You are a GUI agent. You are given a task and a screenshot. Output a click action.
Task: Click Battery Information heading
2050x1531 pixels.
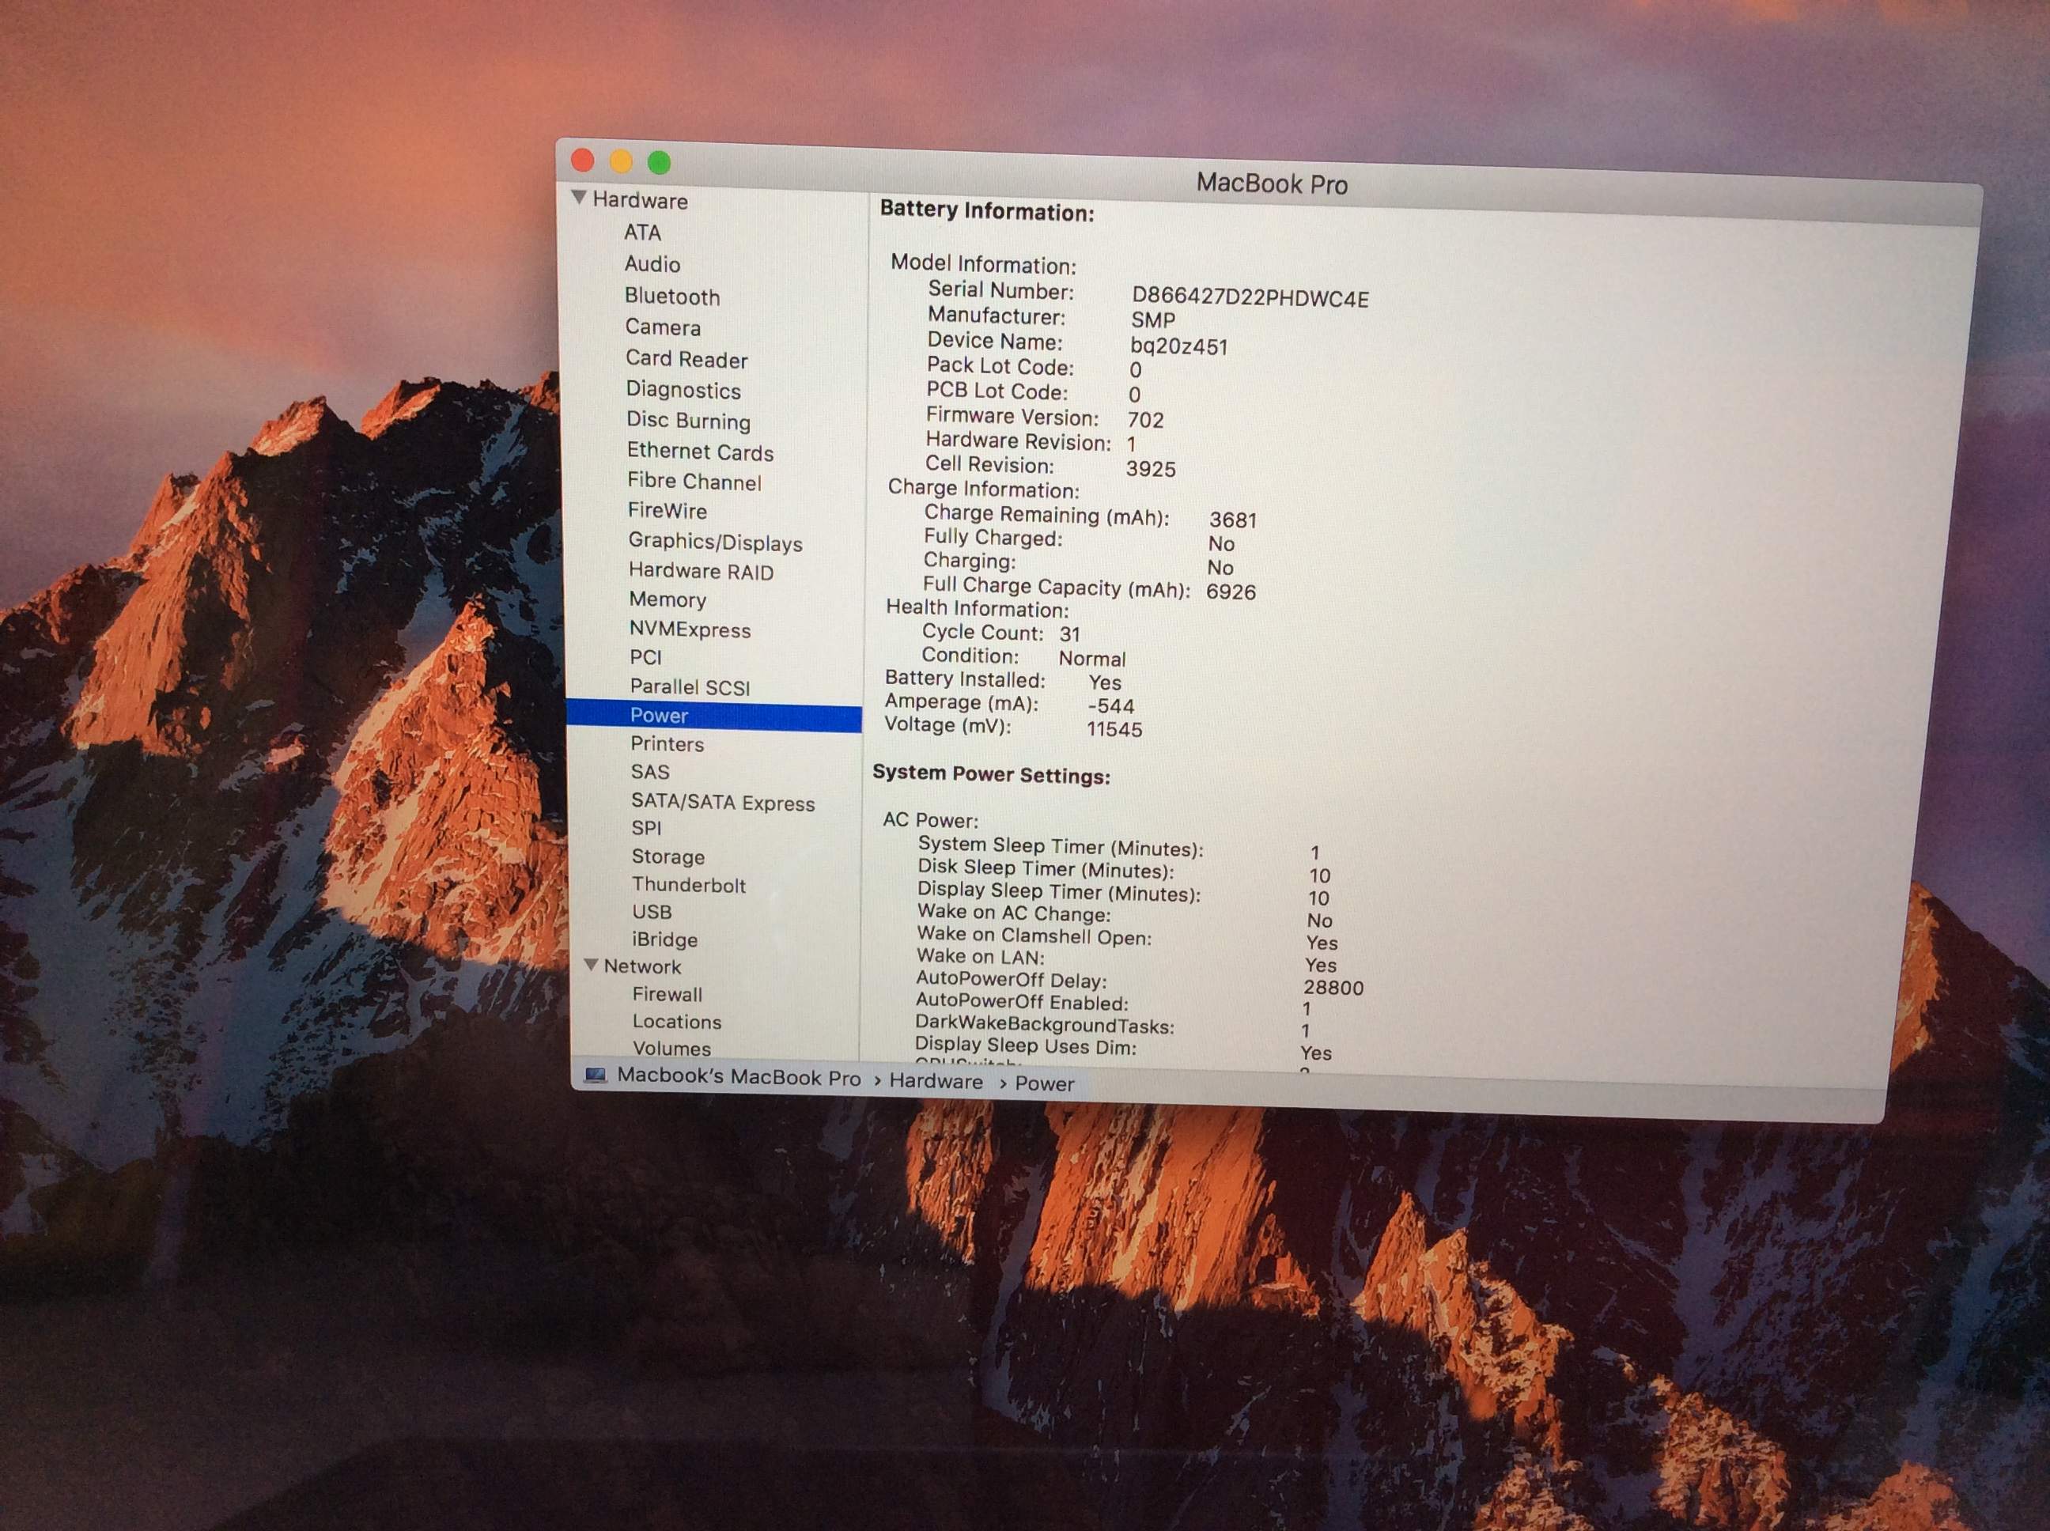[987, 210]
